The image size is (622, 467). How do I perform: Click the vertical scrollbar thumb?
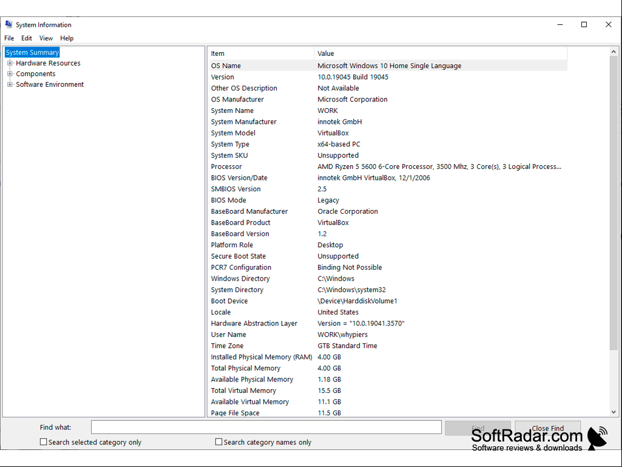tap(614, 203)
